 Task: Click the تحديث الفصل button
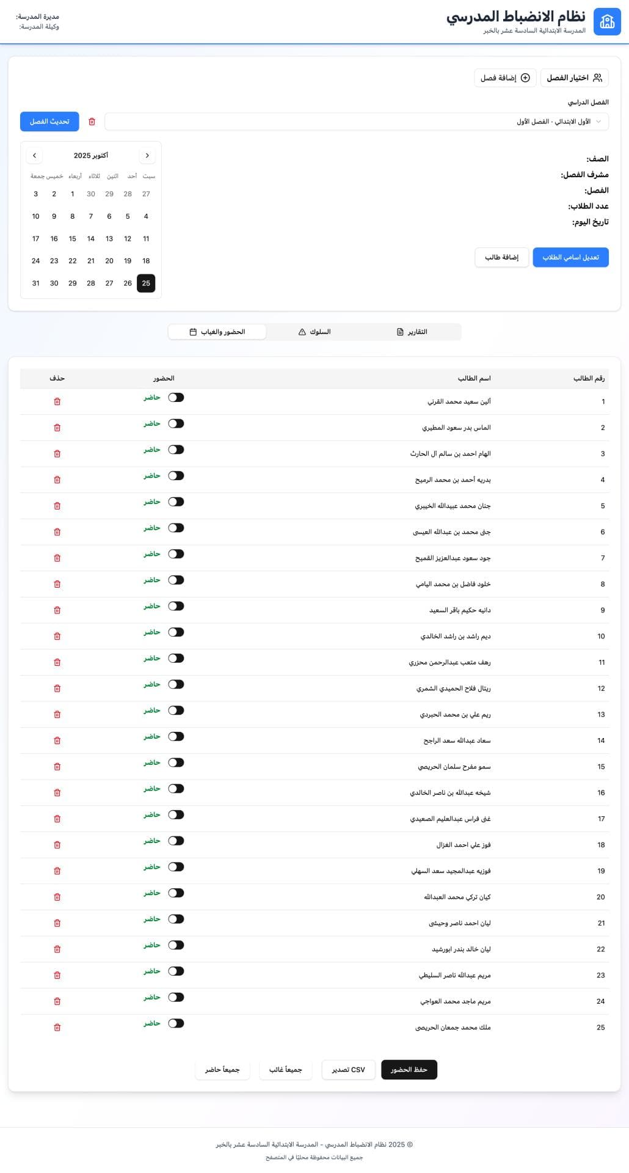pyautogui.click(x=49, y=122)
